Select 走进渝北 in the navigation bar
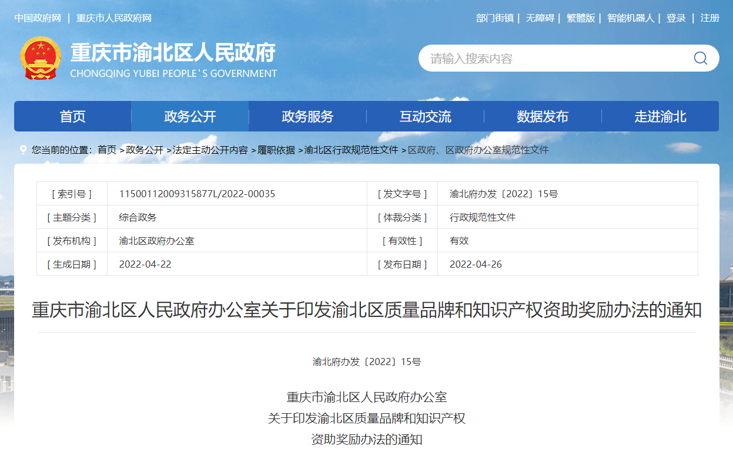The height and width of the screenshot is (456, 733). click(x=660, y=117)
